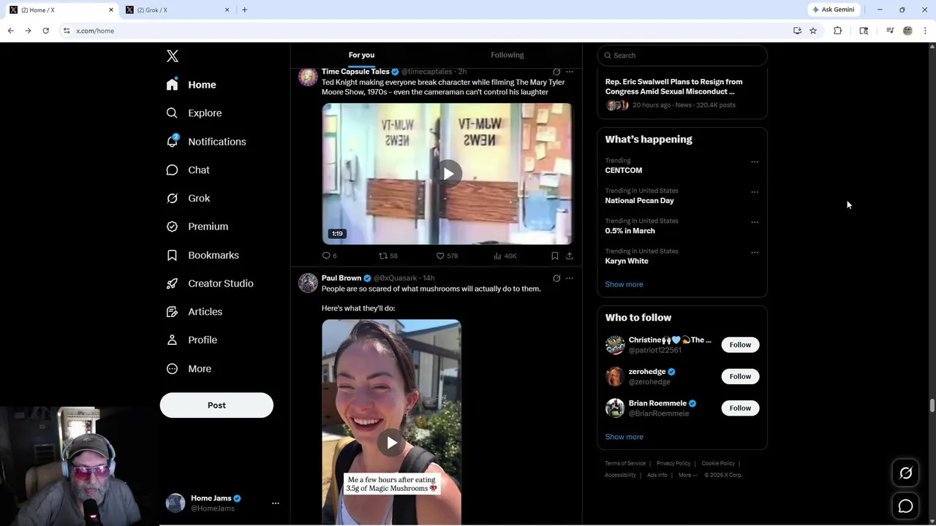936x526 pixels.
Task: Open the Explore page
Action: coord(194,113)
